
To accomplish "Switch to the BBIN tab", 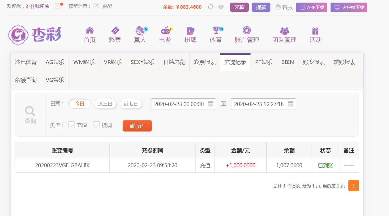I will coord(288,62).
